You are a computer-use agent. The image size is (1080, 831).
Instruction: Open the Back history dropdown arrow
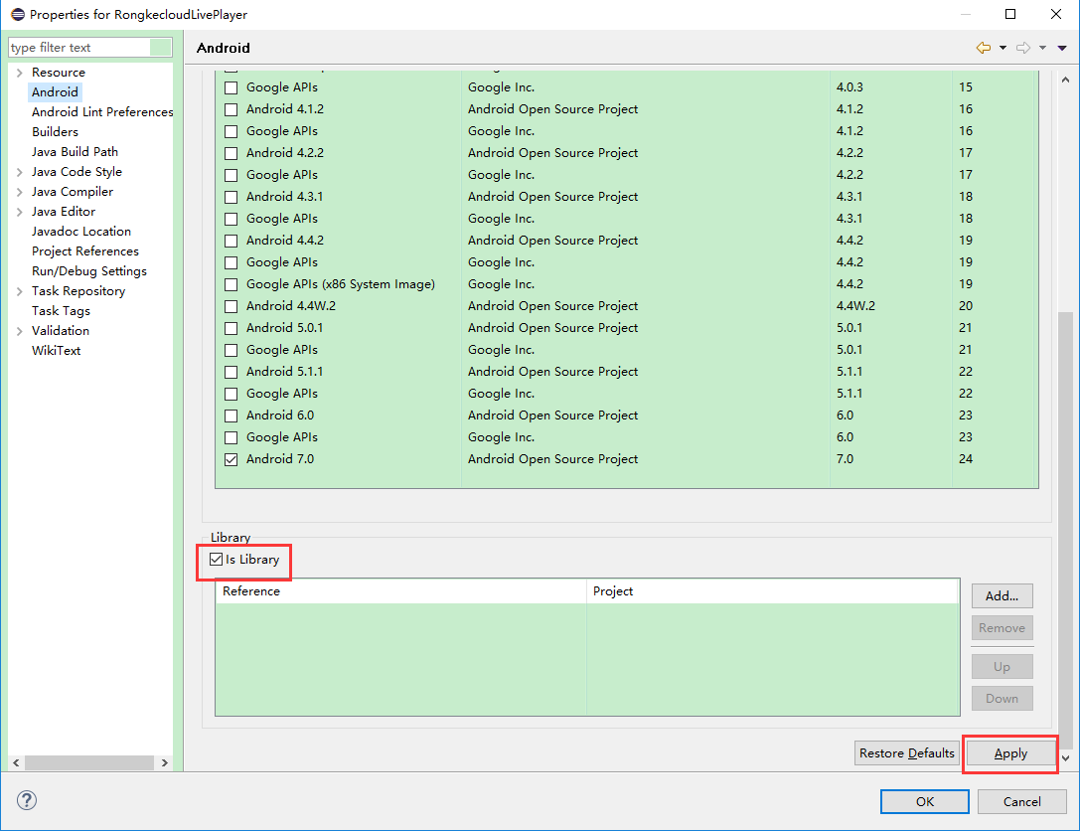pyautogui.click(x=1003, y=48)
